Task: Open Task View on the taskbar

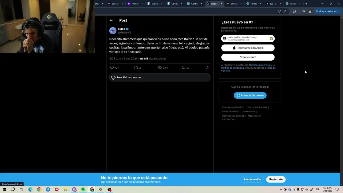Action: (x=21, y=190)
